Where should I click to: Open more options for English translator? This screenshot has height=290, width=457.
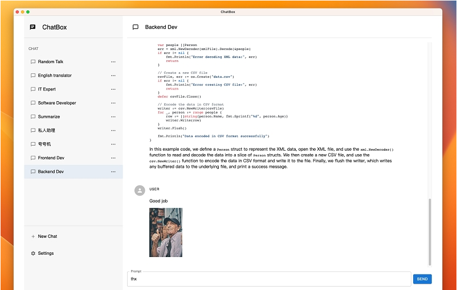point(113,75)
